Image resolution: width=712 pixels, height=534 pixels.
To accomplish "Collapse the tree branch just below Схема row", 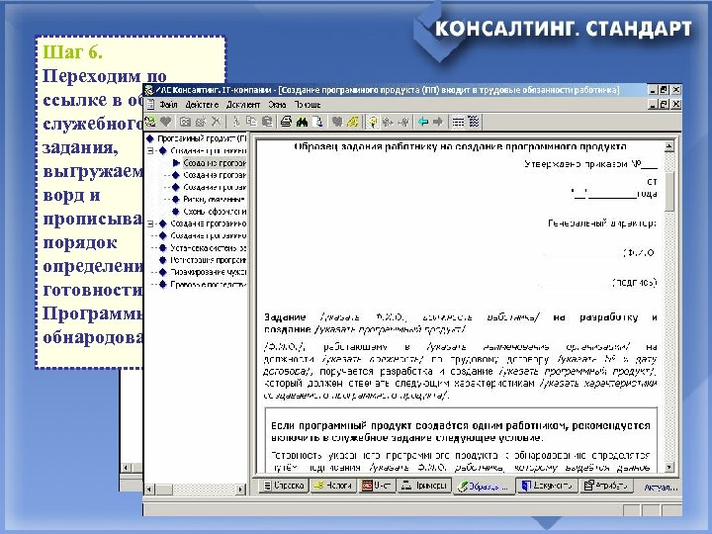I will [x=150, y=223].
